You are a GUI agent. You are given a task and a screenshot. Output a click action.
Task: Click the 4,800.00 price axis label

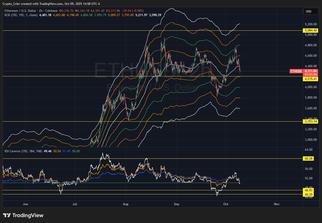coord(311,45)
